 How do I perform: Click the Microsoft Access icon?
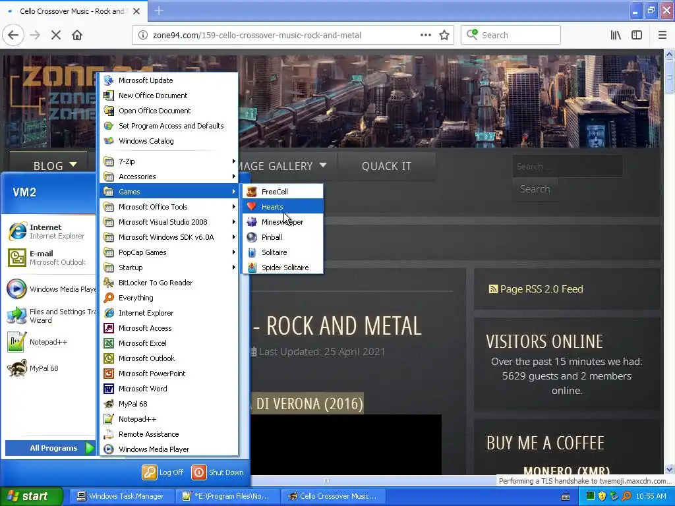109,328
